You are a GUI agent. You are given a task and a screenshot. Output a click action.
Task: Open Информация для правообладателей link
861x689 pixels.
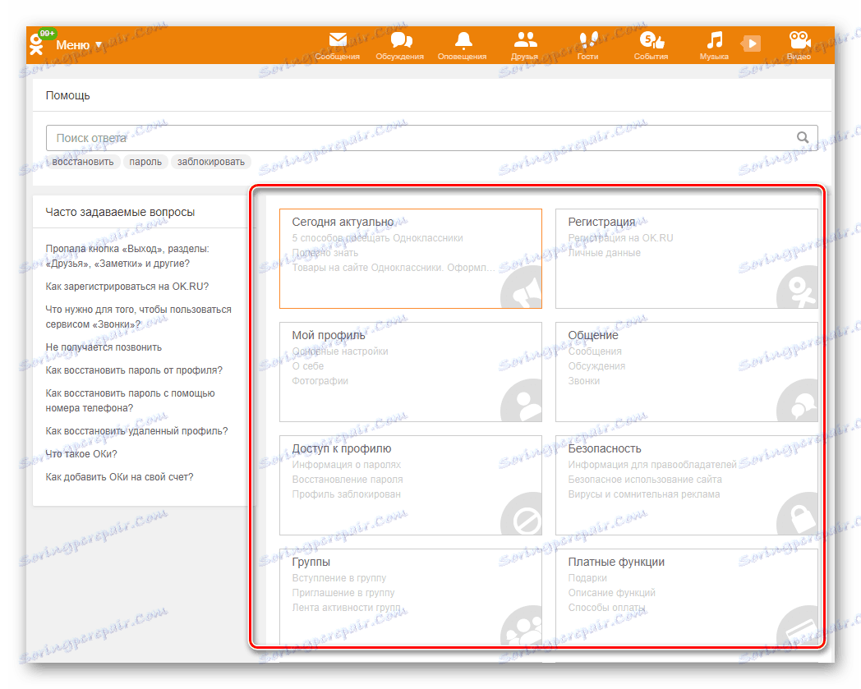coord(652,465)
